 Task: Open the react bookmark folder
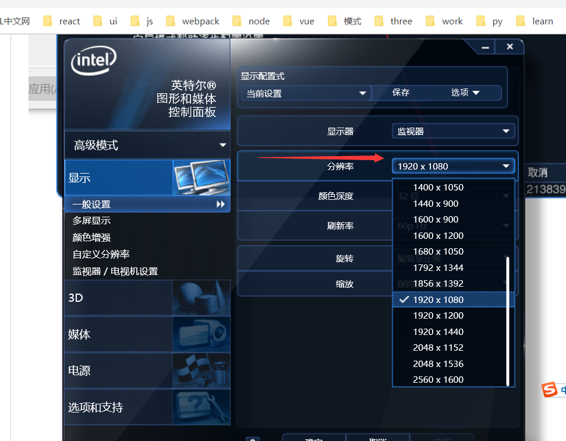pyautogui.click(x=61, y=22)
